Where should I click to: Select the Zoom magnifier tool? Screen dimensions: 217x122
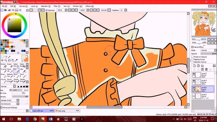coord(6,60)
